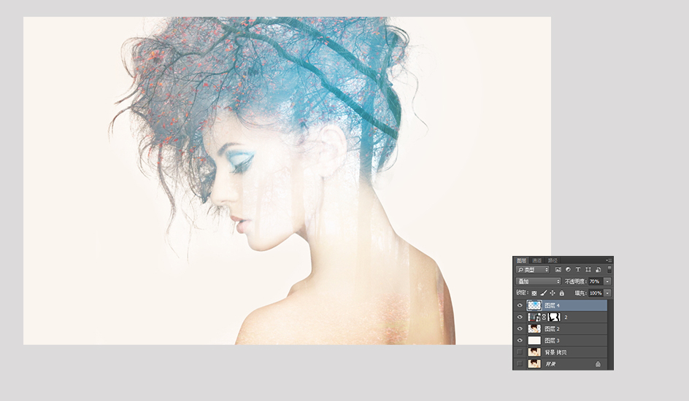
Task: Filter layers by smart object icon
Action: click(598, 269)
